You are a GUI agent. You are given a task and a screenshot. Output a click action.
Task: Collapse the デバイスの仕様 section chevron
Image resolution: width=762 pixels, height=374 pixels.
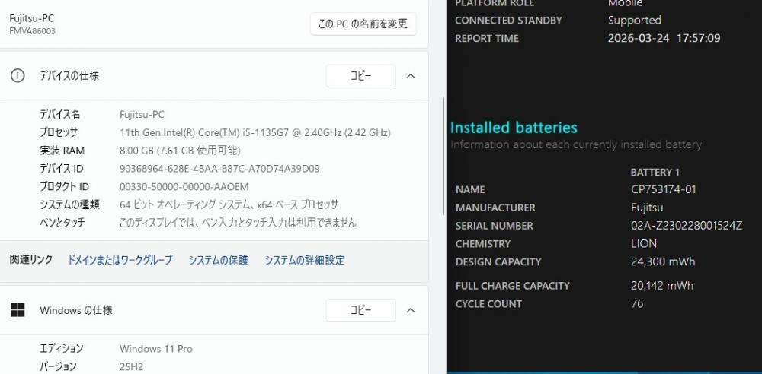point(411,76)
